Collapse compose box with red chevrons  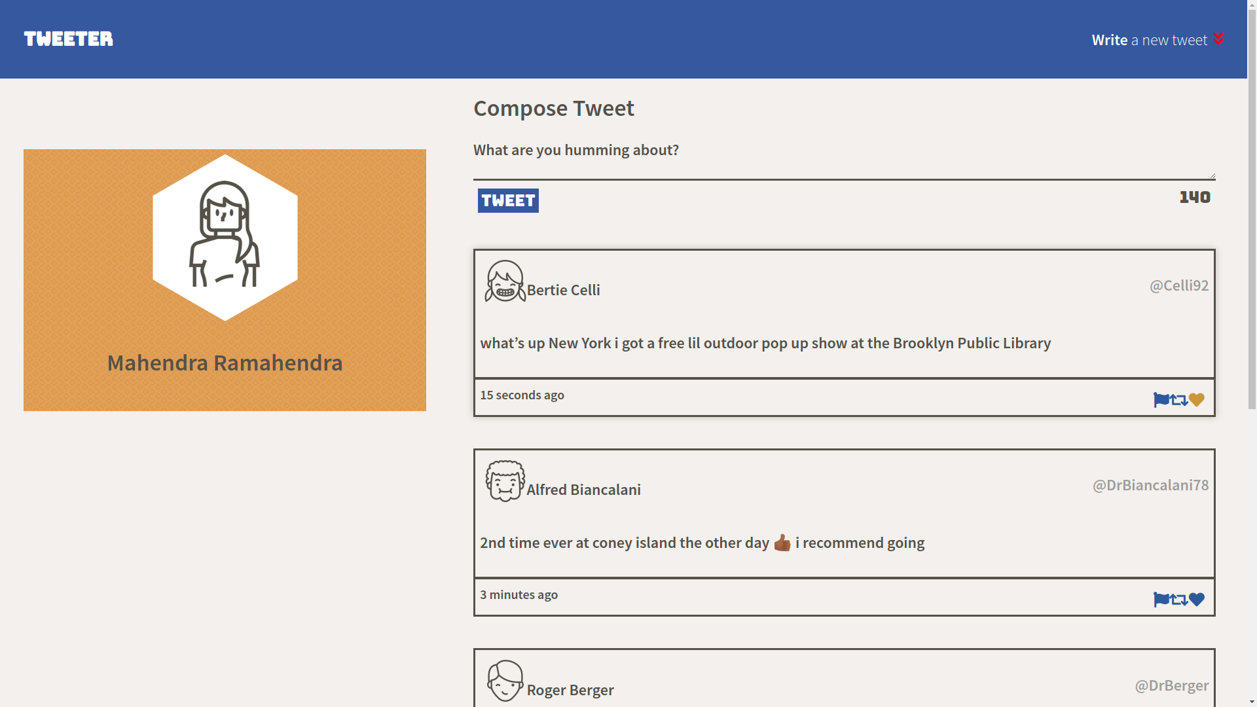tap(1218, 39)
